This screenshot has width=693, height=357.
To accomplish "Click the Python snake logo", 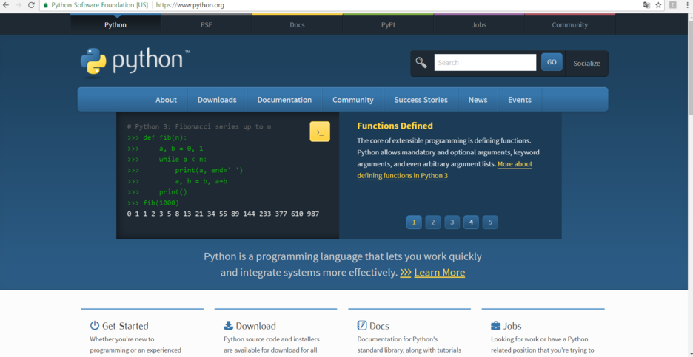I will click(93, 61).
